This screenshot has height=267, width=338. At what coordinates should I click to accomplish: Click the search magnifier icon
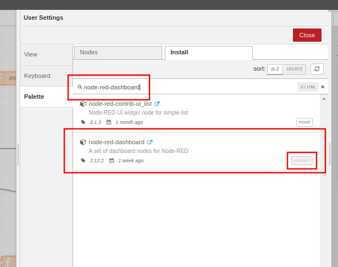(80, 87)
